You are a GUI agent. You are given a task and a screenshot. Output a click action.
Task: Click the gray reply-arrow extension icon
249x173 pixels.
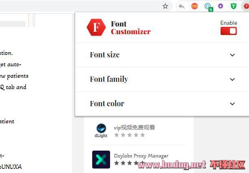click(x=182, y=7)
